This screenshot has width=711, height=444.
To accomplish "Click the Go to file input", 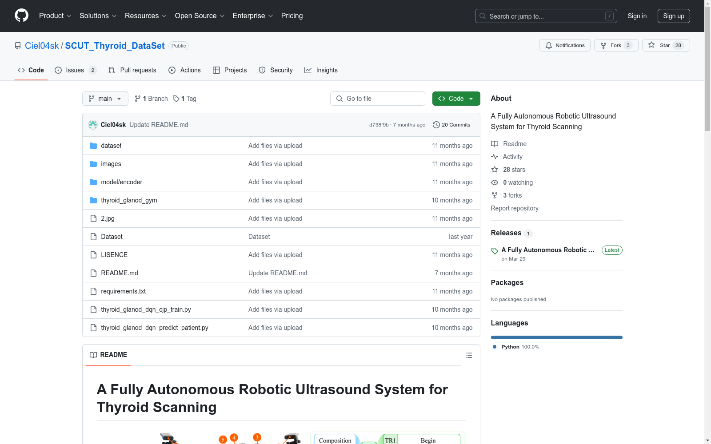I will (378, 99).
